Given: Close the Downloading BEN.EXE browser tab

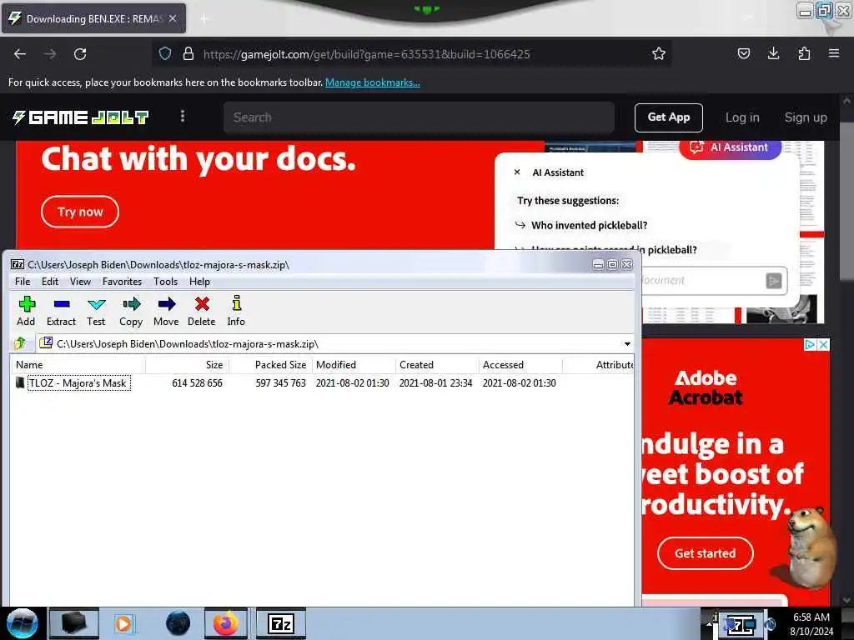Looking at the screenshot, I should pos(173,18).
